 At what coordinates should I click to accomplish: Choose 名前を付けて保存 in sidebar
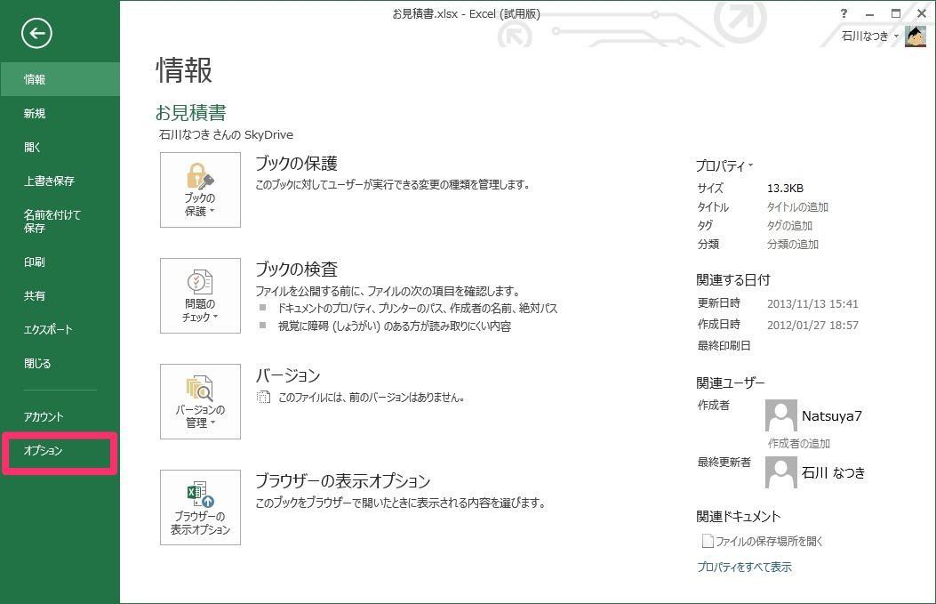tap(52, 221)
